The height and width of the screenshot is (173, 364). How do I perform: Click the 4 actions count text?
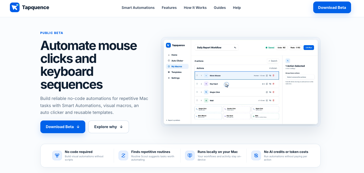(x=199, y=61)
